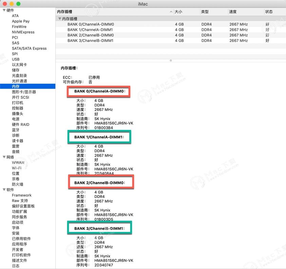Select BANK 1/ChannelA-DIMM1 table row
This screenshot has height=269, width=286.
pyautogui.click(x=171, y=30)
